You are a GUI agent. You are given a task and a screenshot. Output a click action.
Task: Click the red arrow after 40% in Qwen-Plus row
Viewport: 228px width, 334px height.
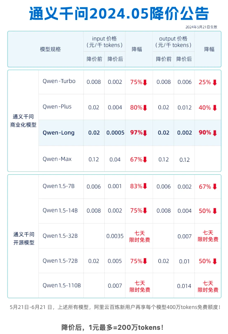click(215, 108)
